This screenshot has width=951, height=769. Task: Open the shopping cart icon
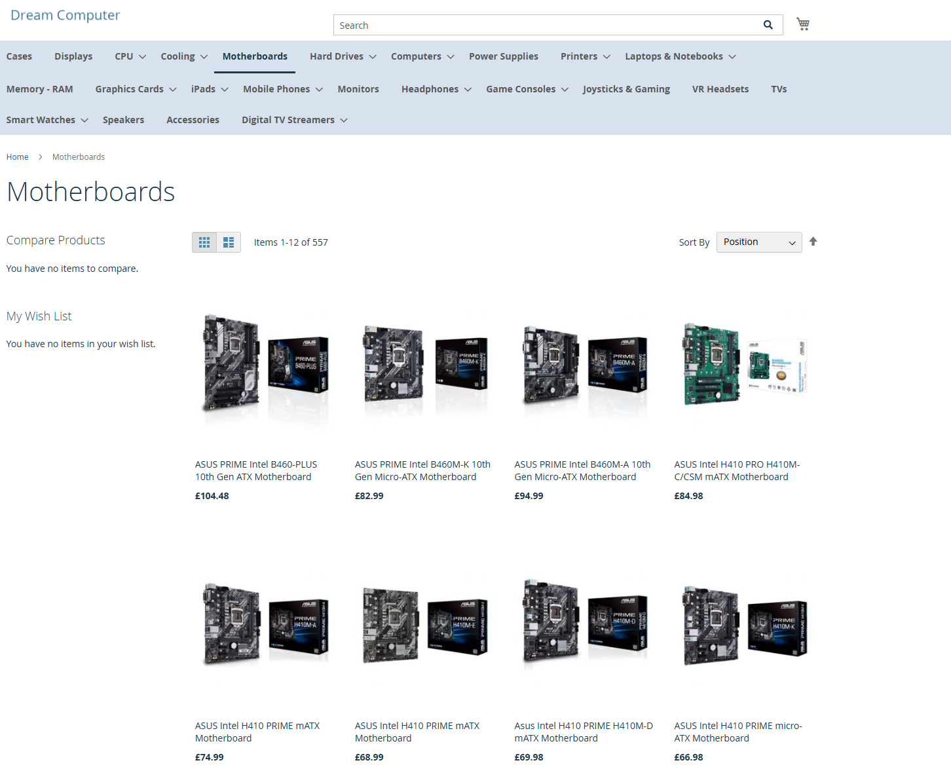pos(803,24)
